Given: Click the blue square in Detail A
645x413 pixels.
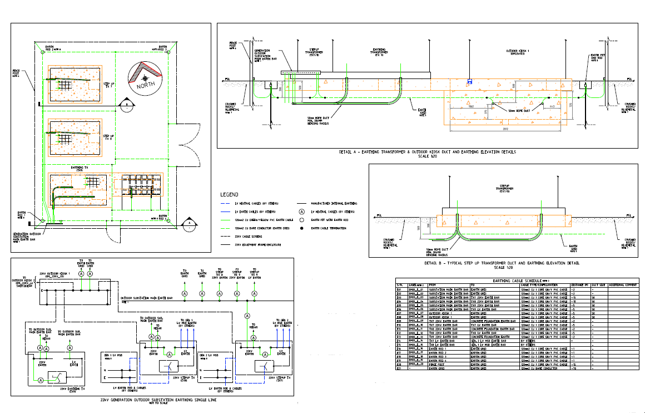Looking at the screenshot, I should click(x=470, y=81).
